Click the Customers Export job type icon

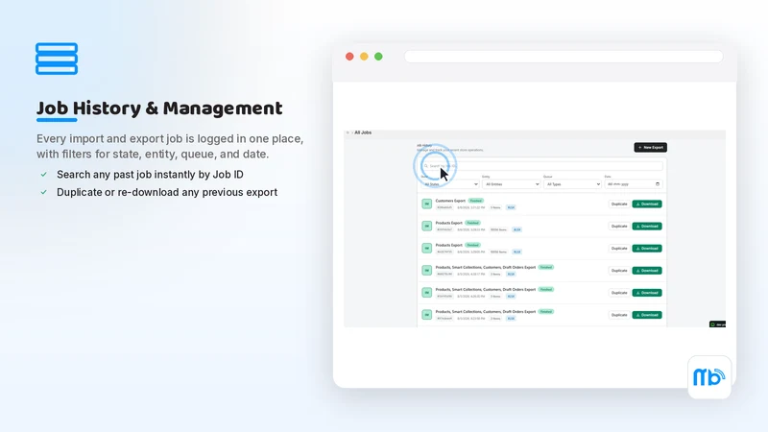(427, 204)
